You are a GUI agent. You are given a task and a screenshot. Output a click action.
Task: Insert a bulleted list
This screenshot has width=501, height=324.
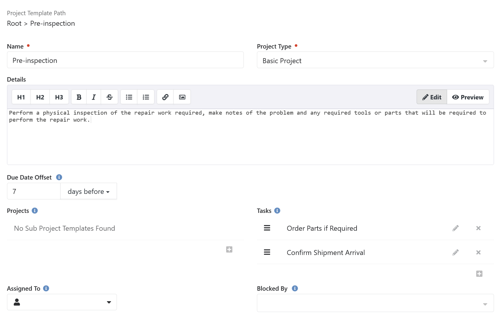point(129,97)
